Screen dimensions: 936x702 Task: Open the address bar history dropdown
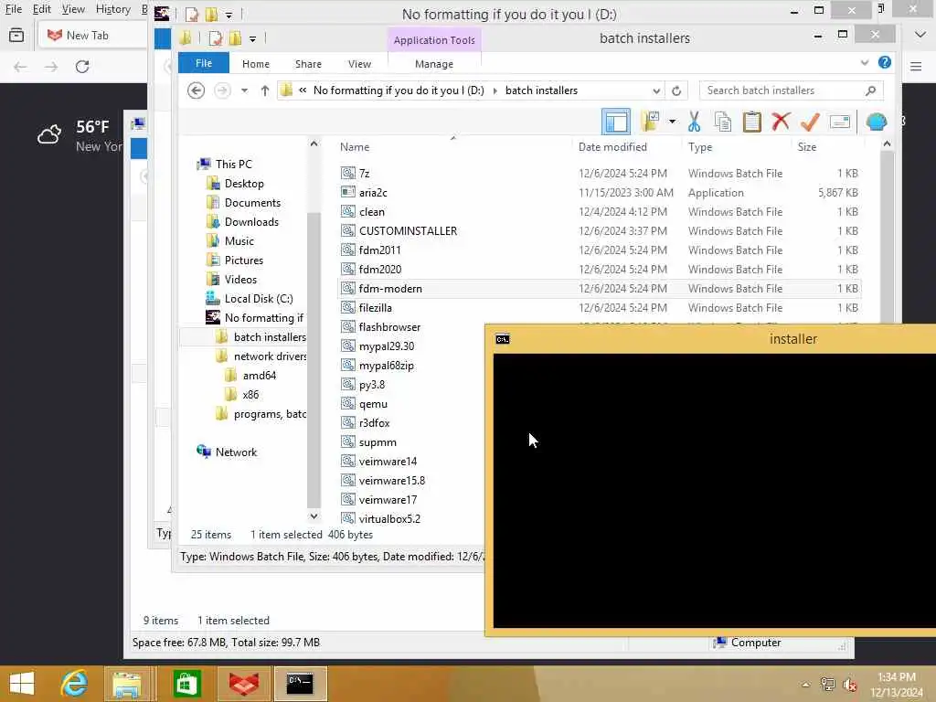coord(656,90)
